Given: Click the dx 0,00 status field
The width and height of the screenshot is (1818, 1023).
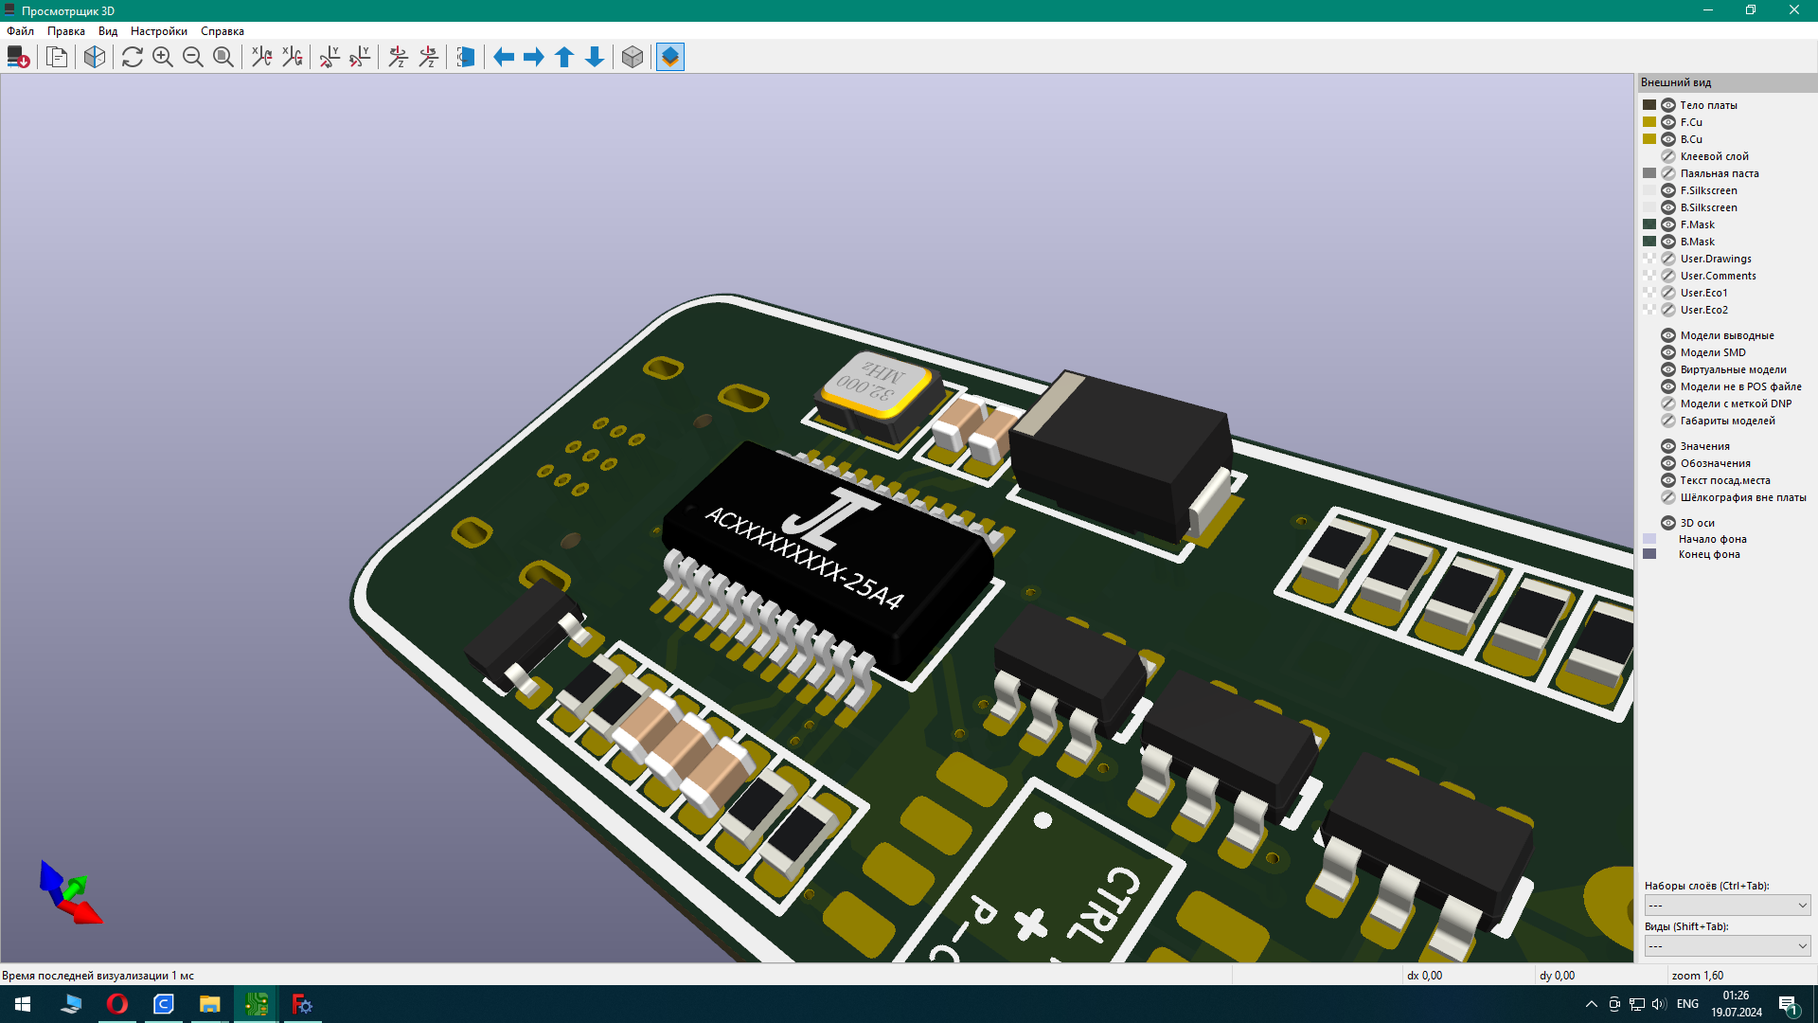Looking at the screenshot, I should click(x=1468, y=976).
